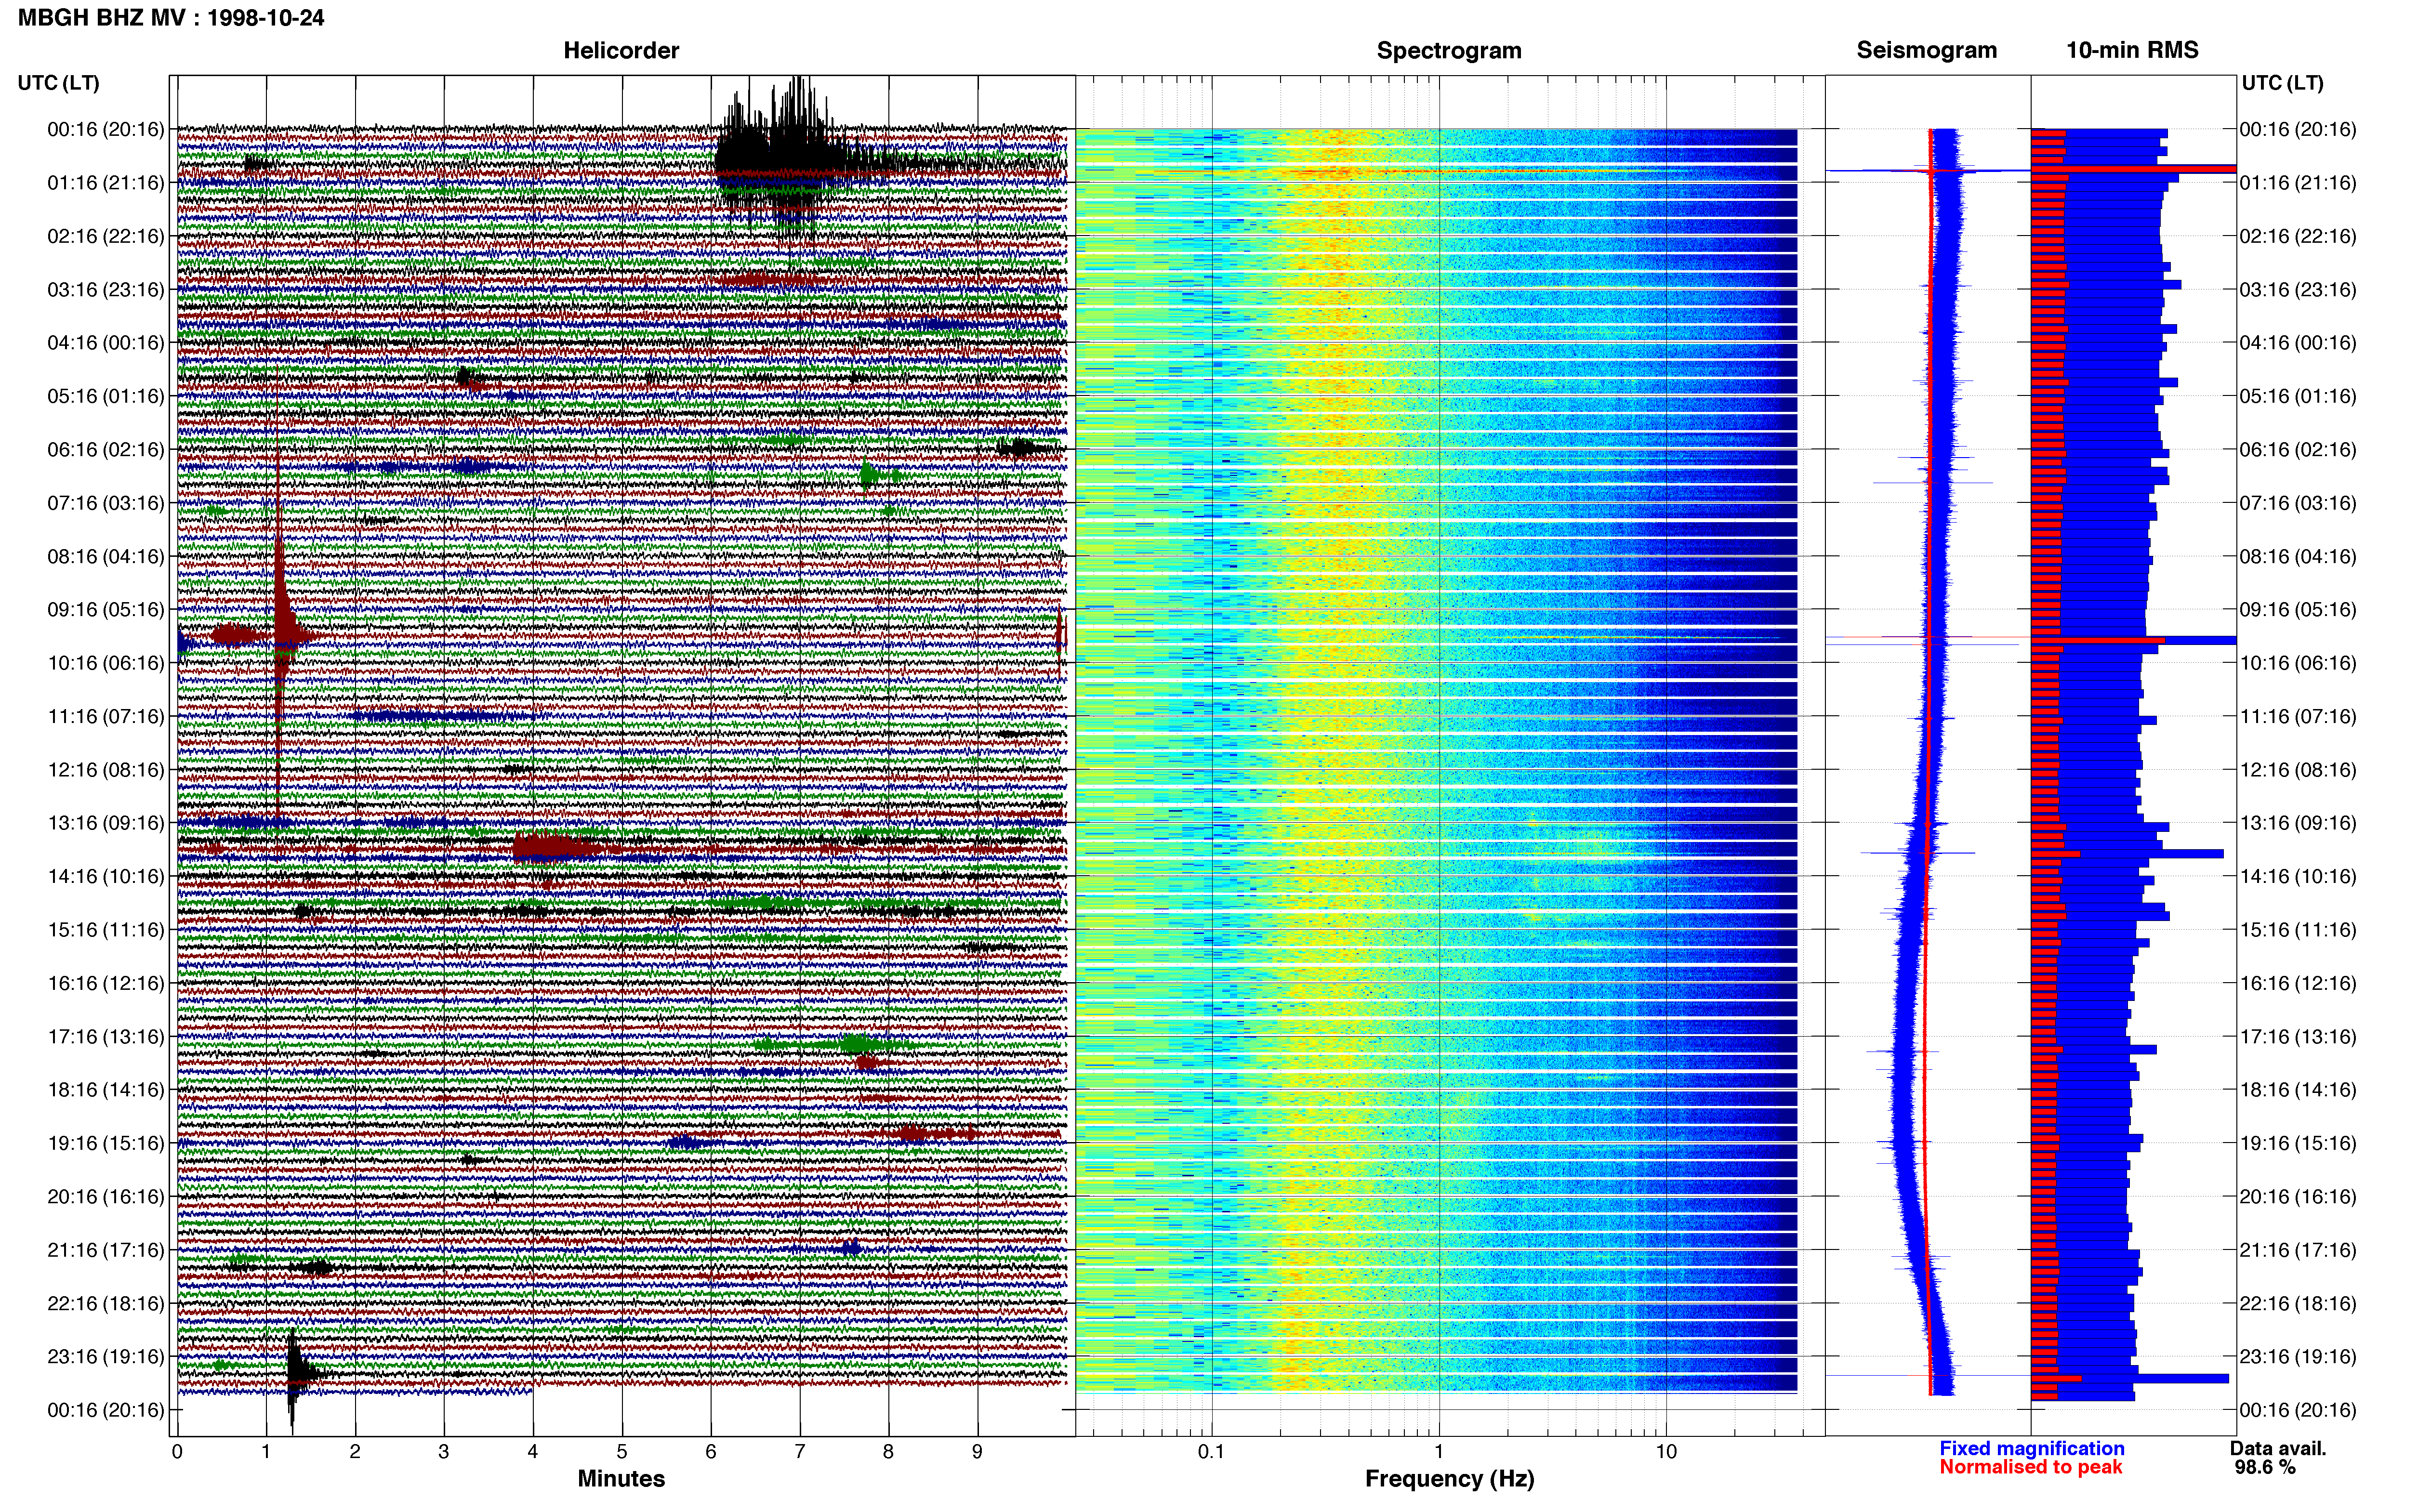This screenshot has width=2418, height=1512.
Task: Click the '98.6 %' data availability value
Action: 2265,1467
